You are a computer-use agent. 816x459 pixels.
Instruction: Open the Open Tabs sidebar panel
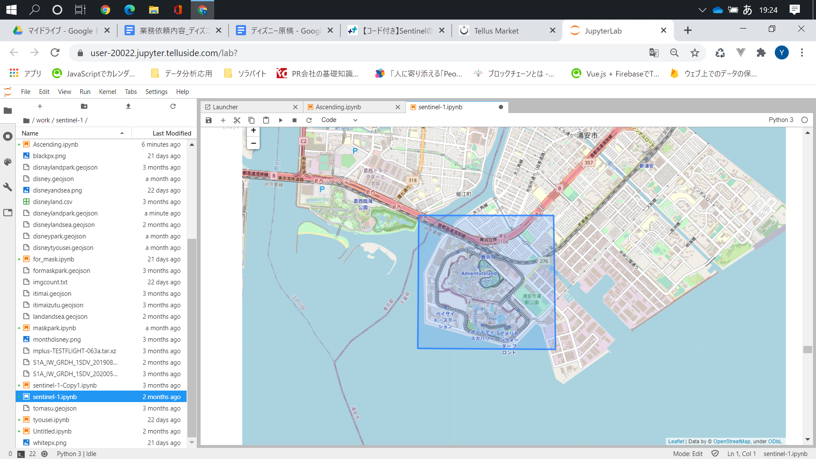click(x=8, y=212)
